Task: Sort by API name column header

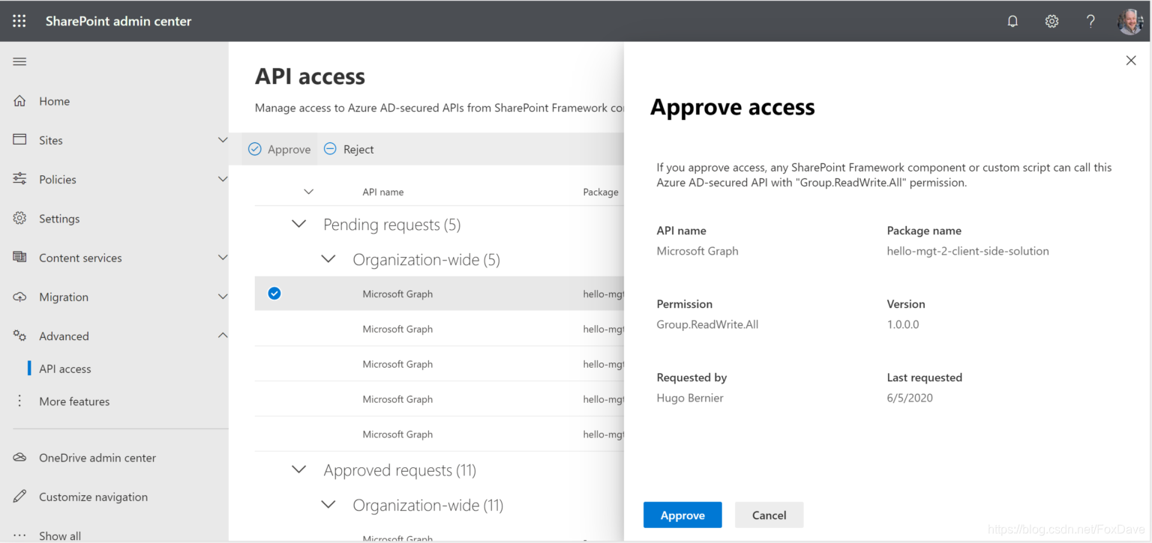Action: tap(383, 192)
